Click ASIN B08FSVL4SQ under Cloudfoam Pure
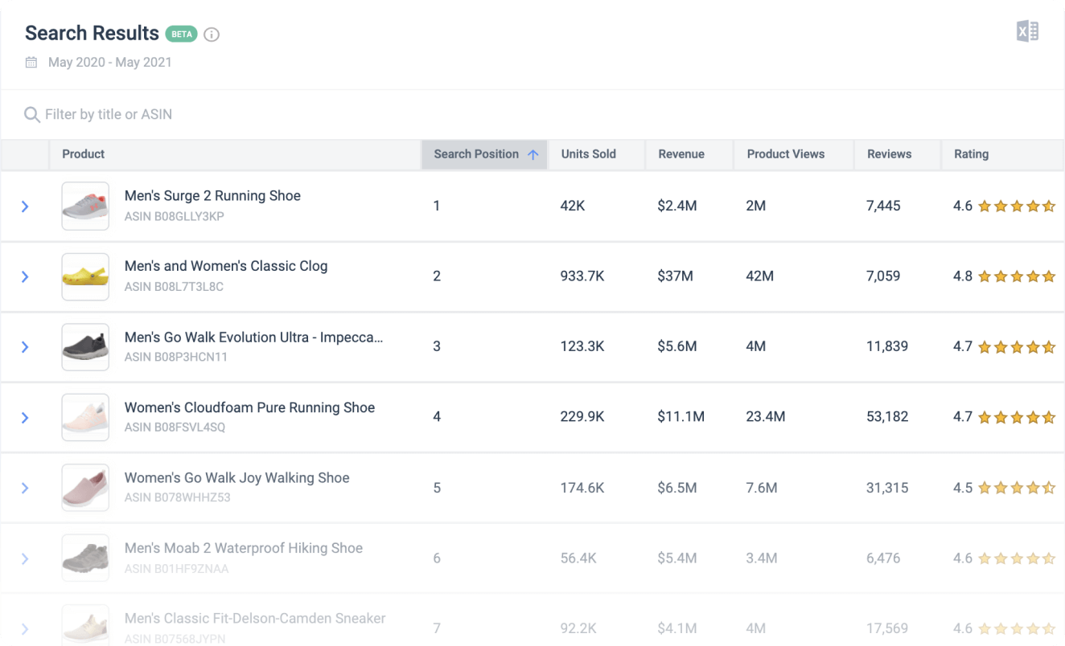 tap(175, 427)
